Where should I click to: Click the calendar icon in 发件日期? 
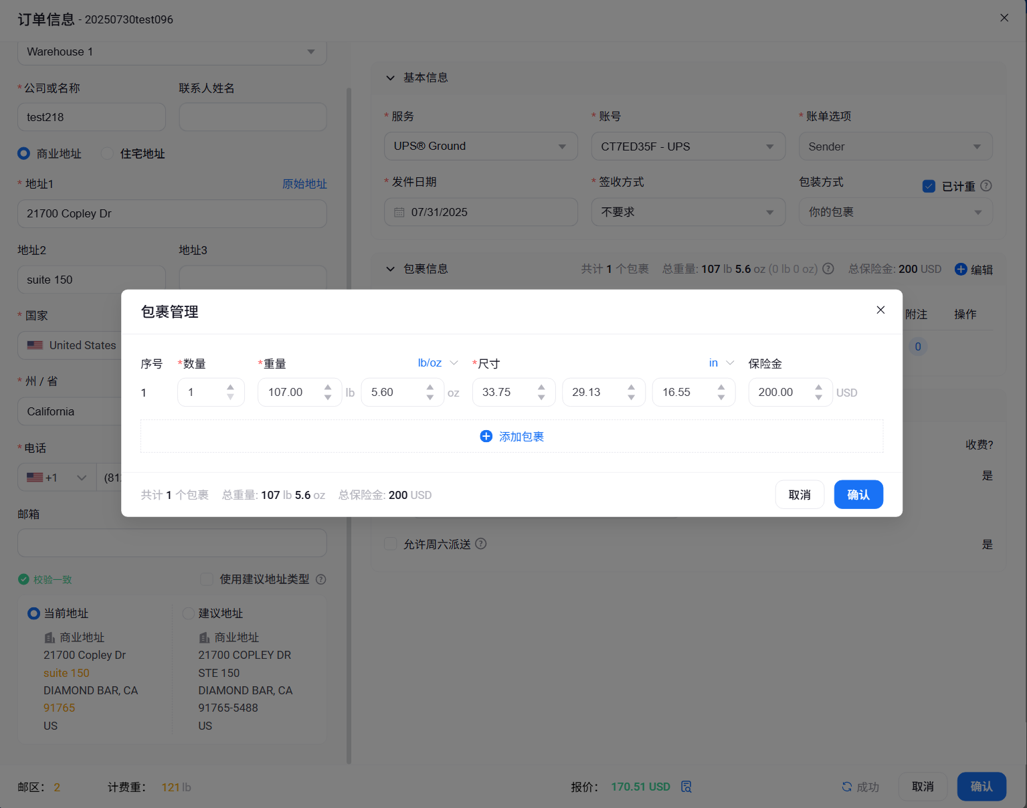pos(399,212)
